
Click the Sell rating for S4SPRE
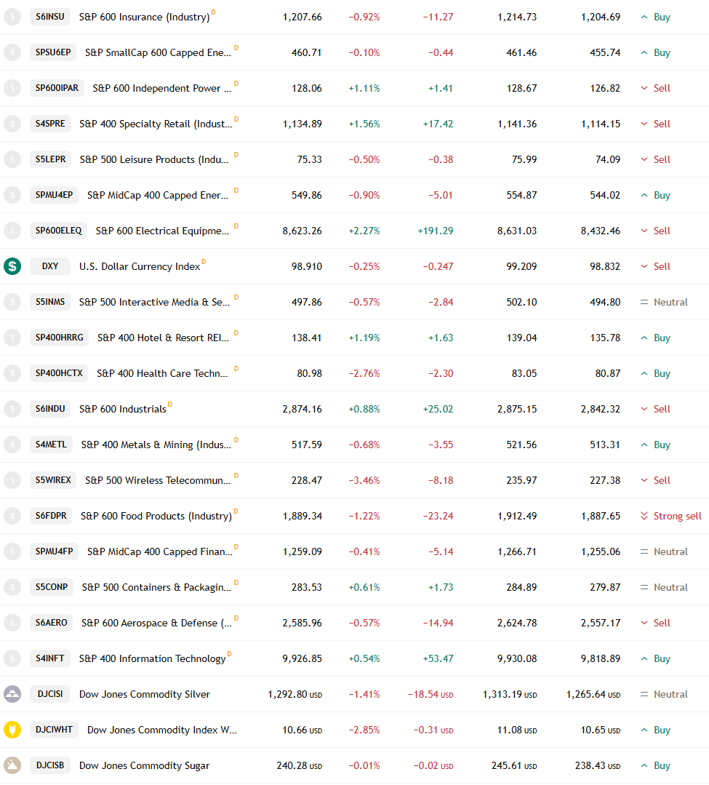(x=662, y=124)
